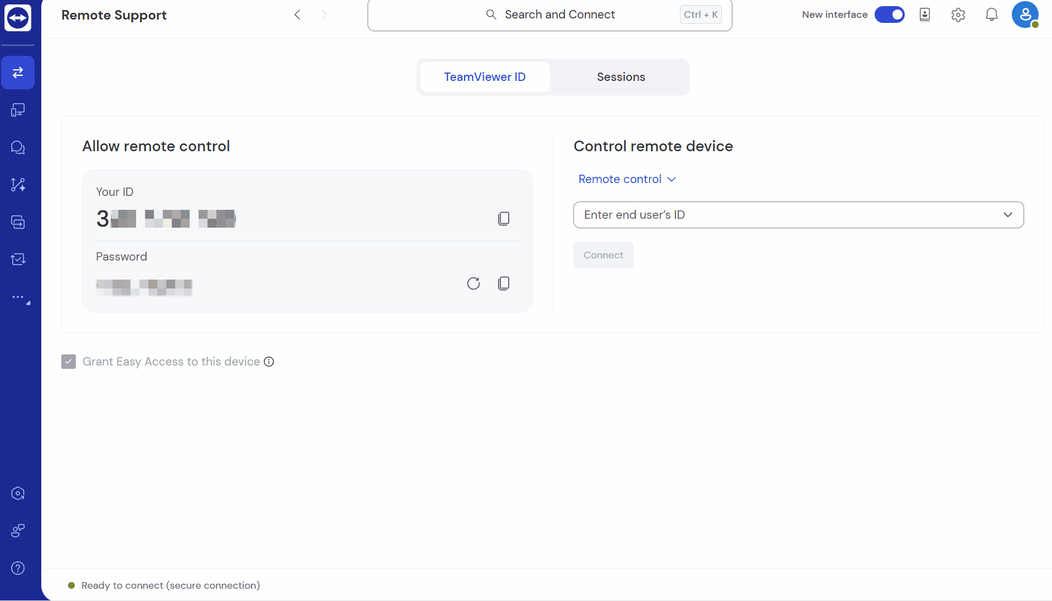Open the AI workflows sidebar icon

coord(18,185)
